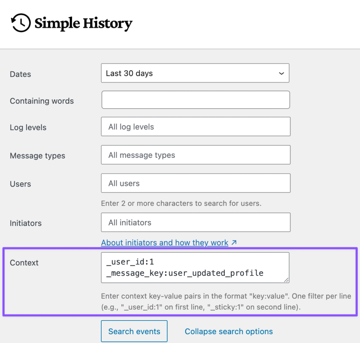Image resolution: width=360 pixels, height=343 pixels.
Task: Open the All log levels selector
Action: pyautogui.click(x=195, y=127)
